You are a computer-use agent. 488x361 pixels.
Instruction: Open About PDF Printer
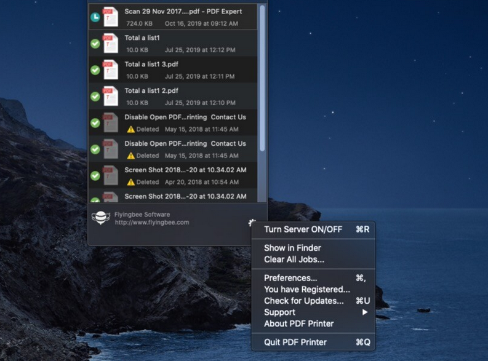313,323
